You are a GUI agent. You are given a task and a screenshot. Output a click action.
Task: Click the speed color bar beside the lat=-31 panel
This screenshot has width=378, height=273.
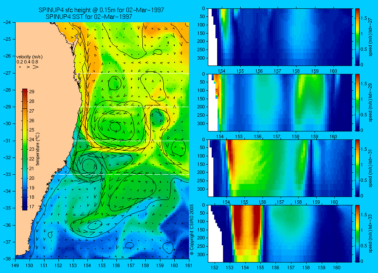tap(357, 168)
